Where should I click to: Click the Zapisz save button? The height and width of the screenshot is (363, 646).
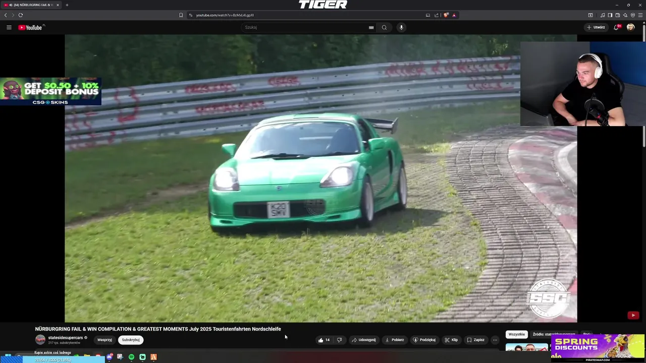475,340
